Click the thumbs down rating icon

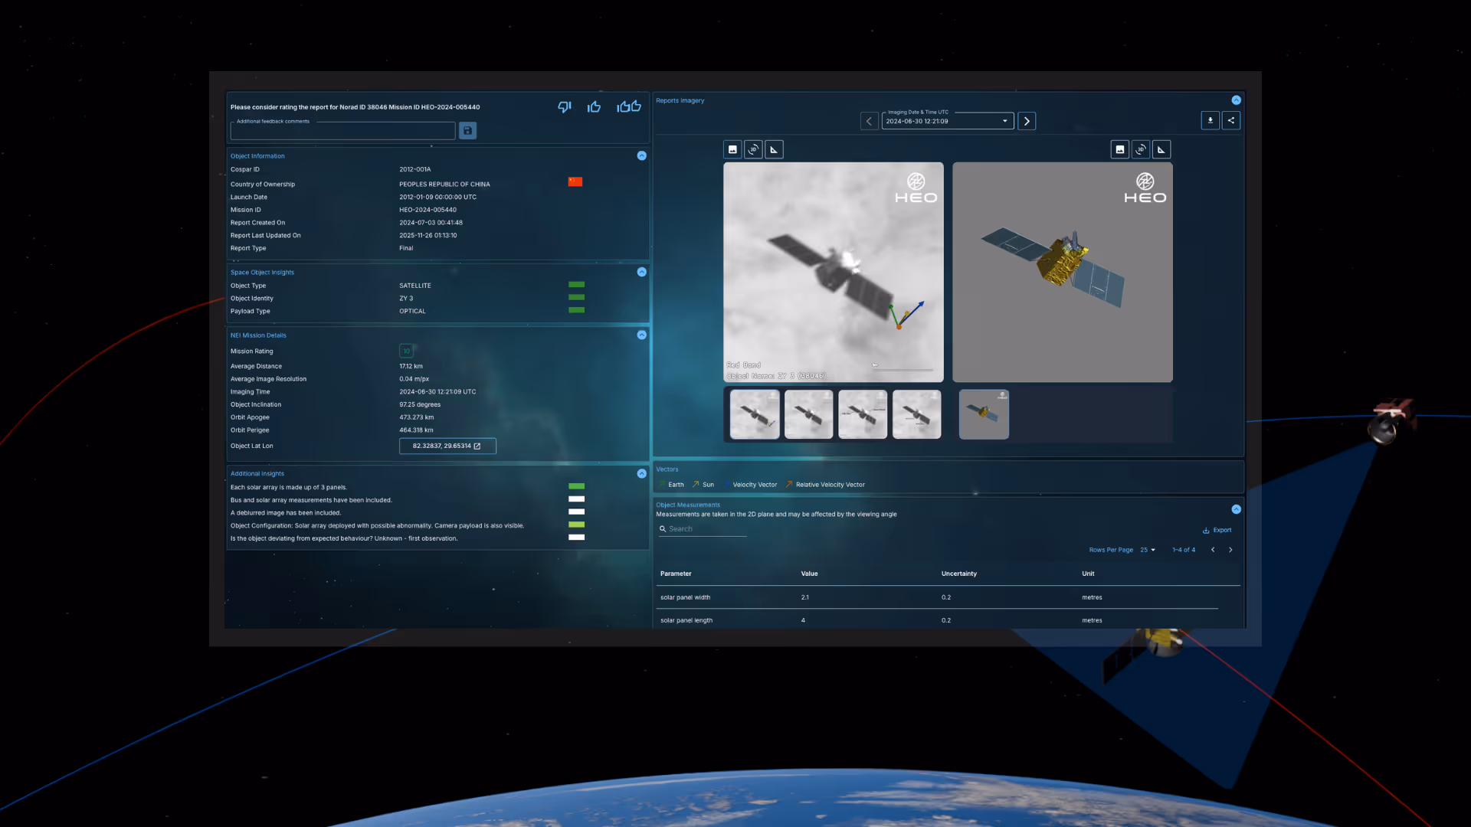tap(565, 107)
